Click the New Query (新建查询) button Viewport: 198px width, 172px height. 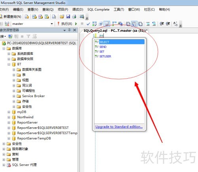11,17
